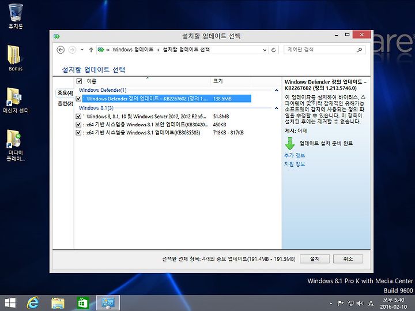Open the 메신저 센터 desktop shortcut
Viewport: 415px width, 311px height.
[x=16, y=100]
